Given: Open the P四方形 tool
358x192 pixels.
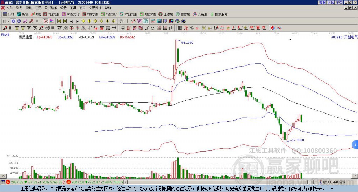Looking at the screenshot, I should click(x=51, y=14).
